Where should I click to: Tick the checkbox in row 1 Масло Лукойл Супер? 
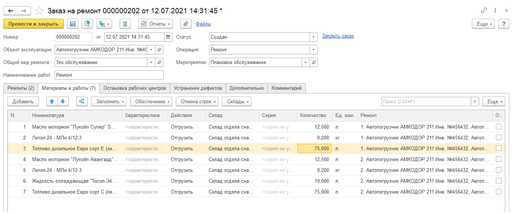499,127
